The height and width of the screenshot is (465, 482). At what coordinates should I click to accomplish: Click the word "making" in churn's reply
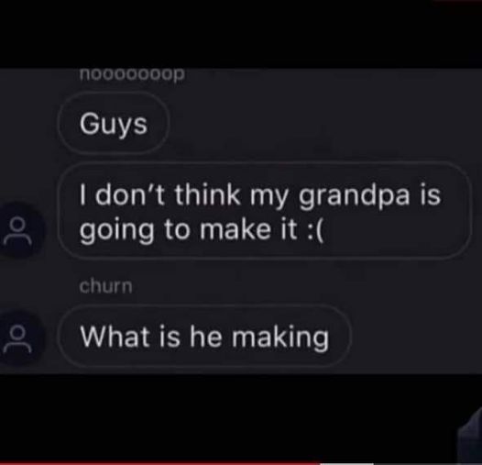coord(280,338)
